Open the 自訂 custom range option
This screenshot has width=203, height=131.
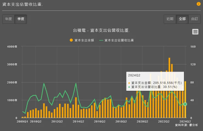194,19
